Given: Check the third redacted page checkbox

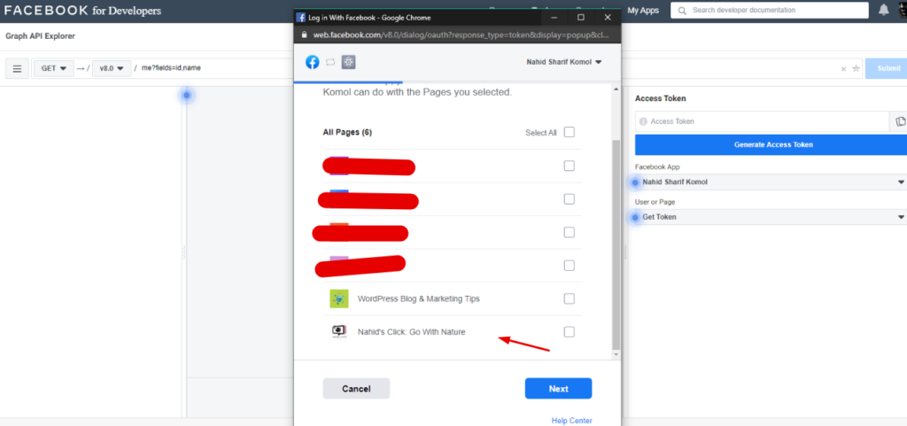Looking at the screenshot, I should [570, 232].
